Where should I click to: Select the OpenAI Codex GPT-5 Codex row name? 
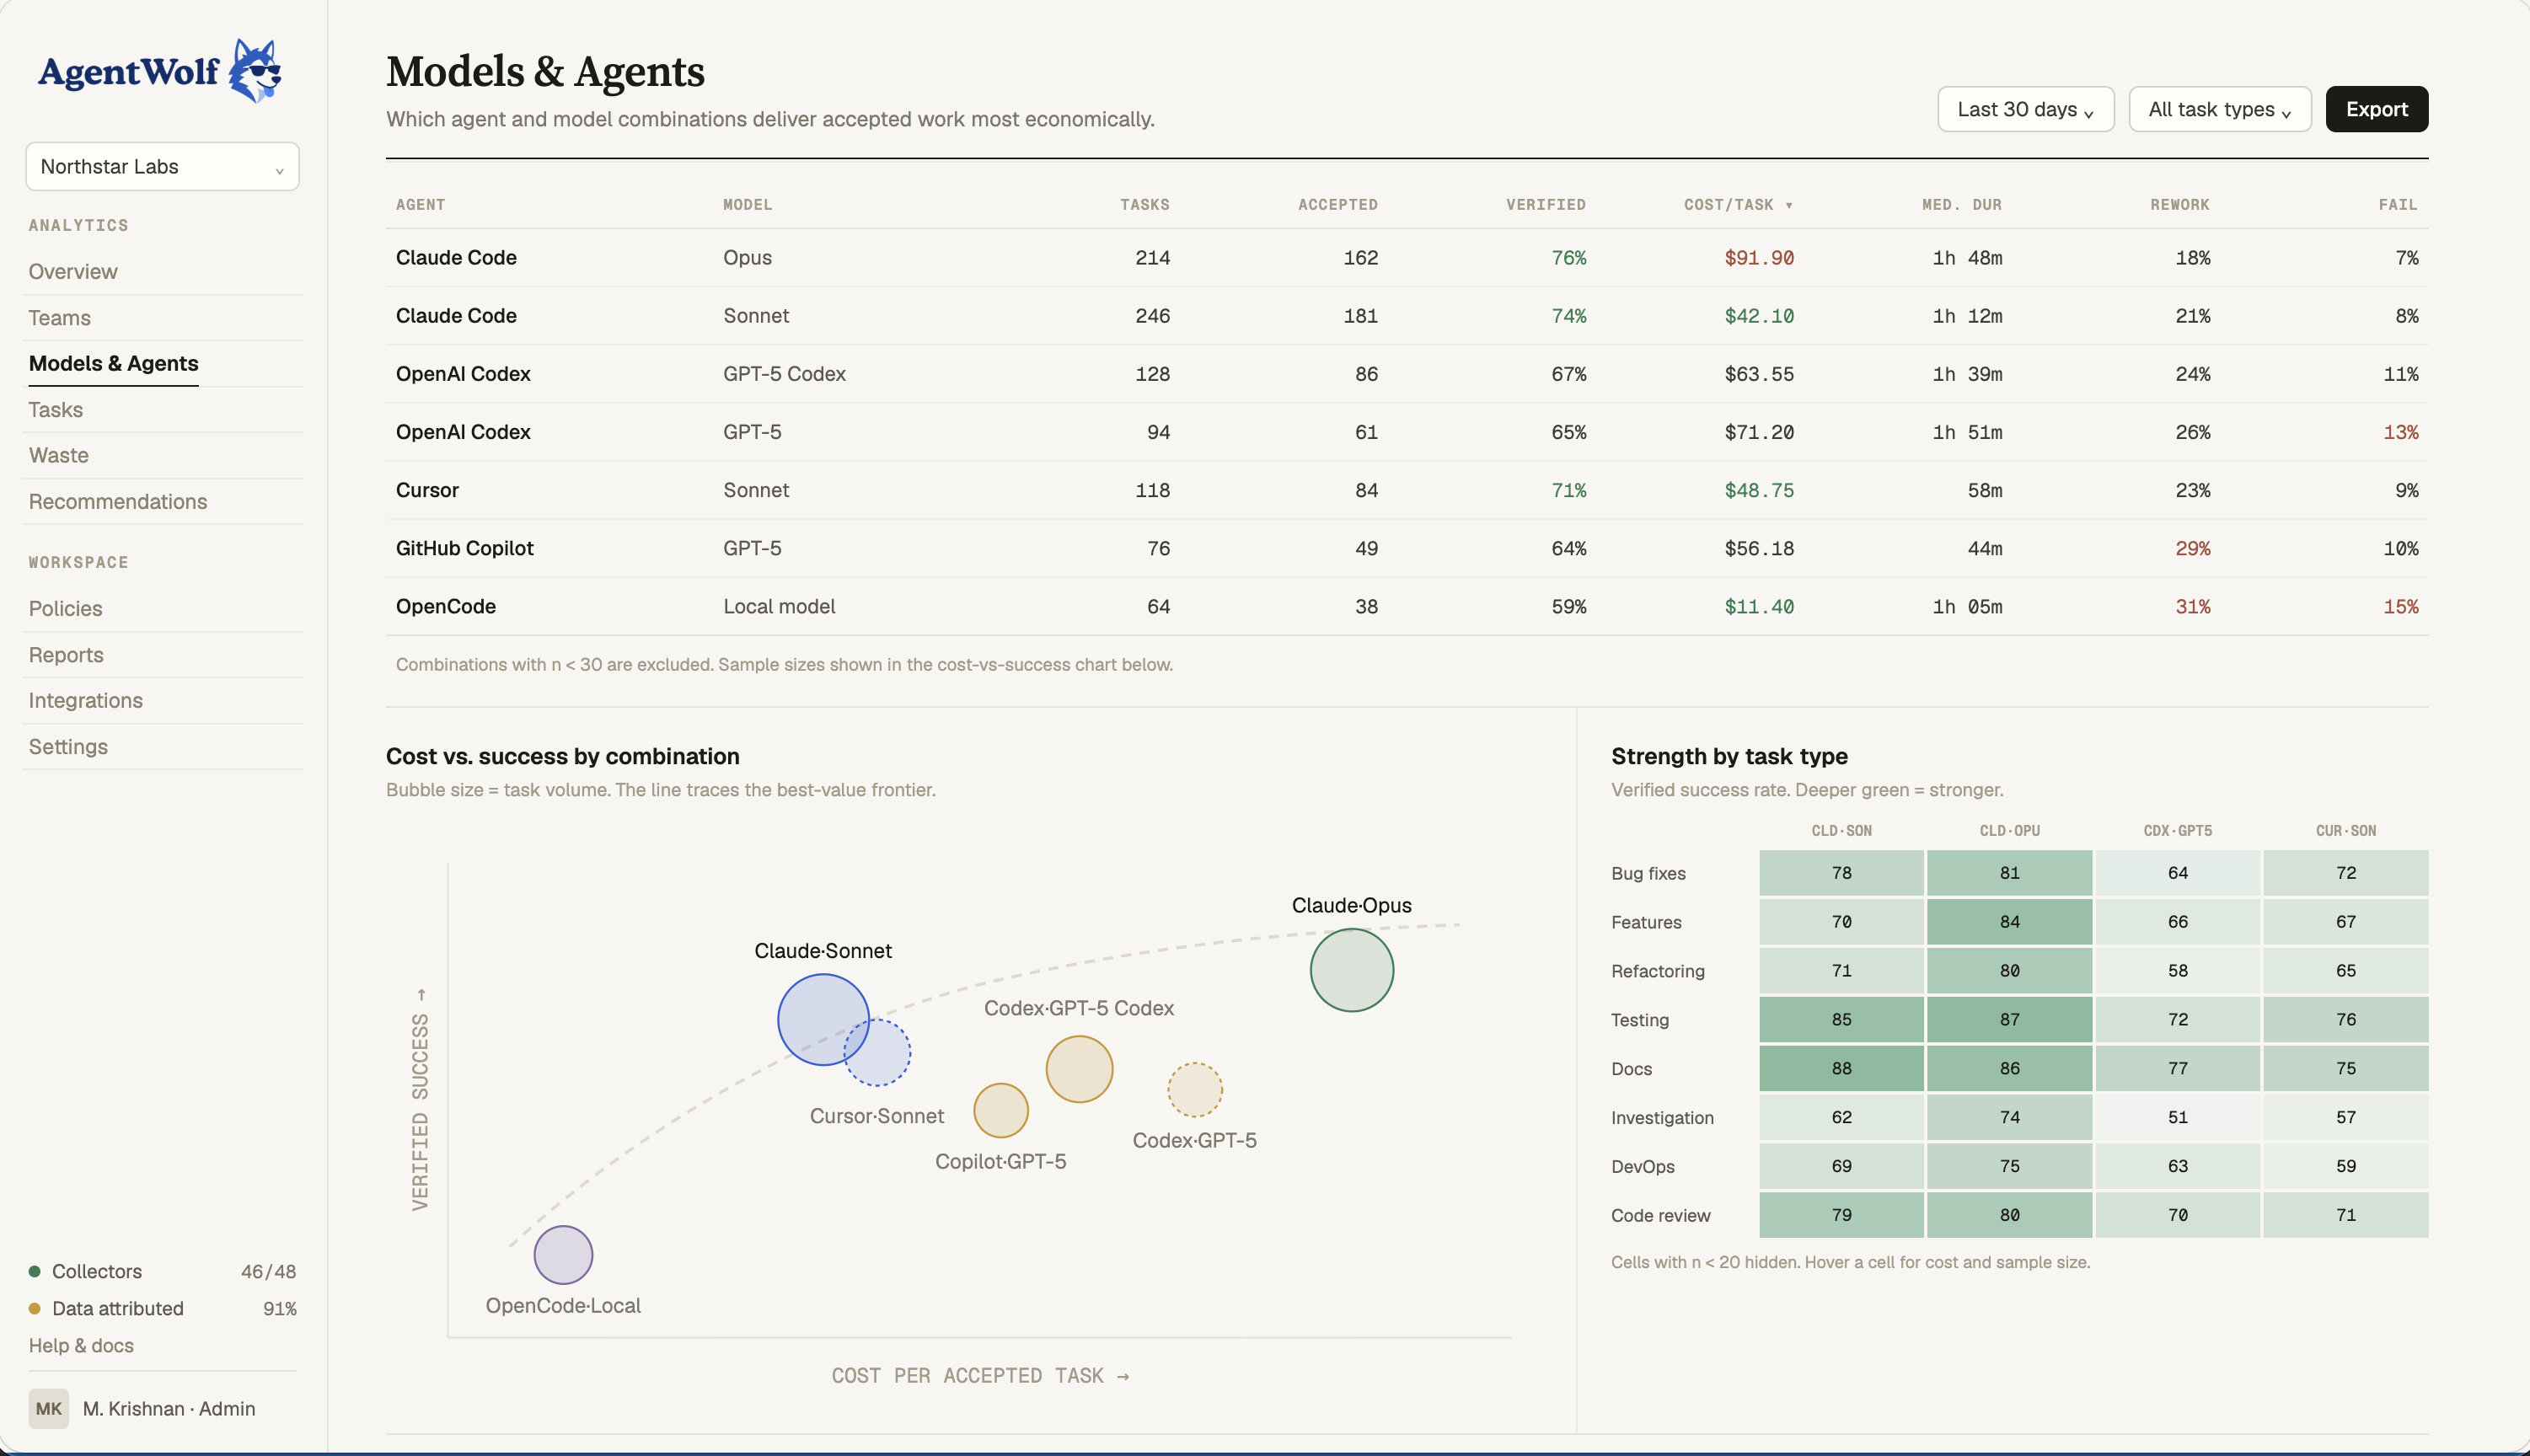tap(463, 373)
